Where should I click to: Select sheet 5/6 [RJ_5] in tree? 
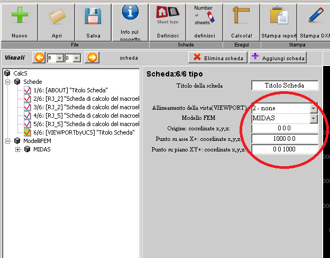click(86, 124)
